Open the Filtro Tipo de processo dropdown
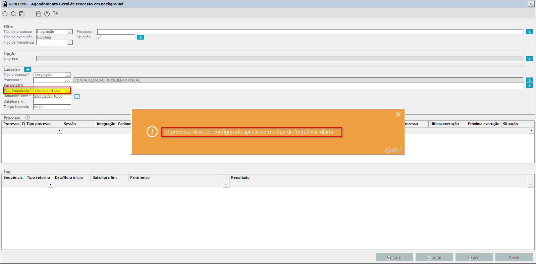The width and height of the screenshot is (536, 264). (70, 32)
